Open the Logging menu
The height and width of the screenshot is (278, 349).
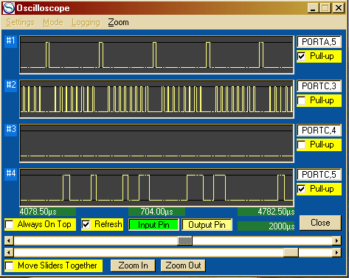pos(86,23)
